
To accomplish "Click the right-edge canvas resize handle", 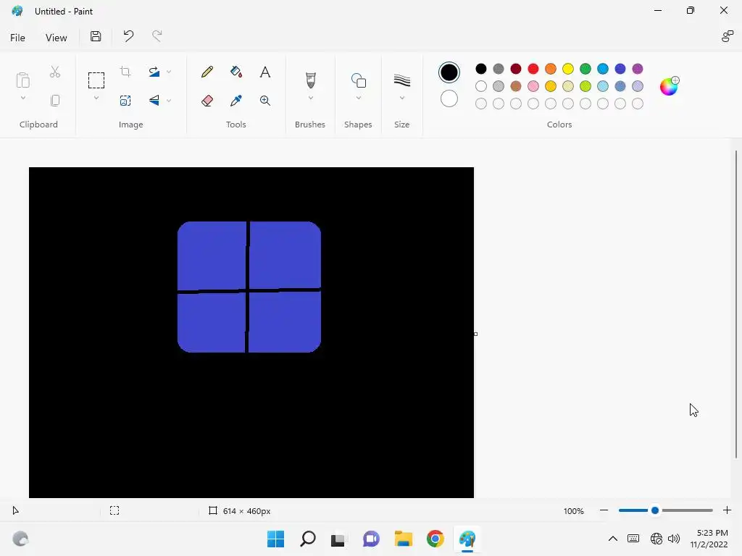I will pyautogui.click(x=475, y=334).
